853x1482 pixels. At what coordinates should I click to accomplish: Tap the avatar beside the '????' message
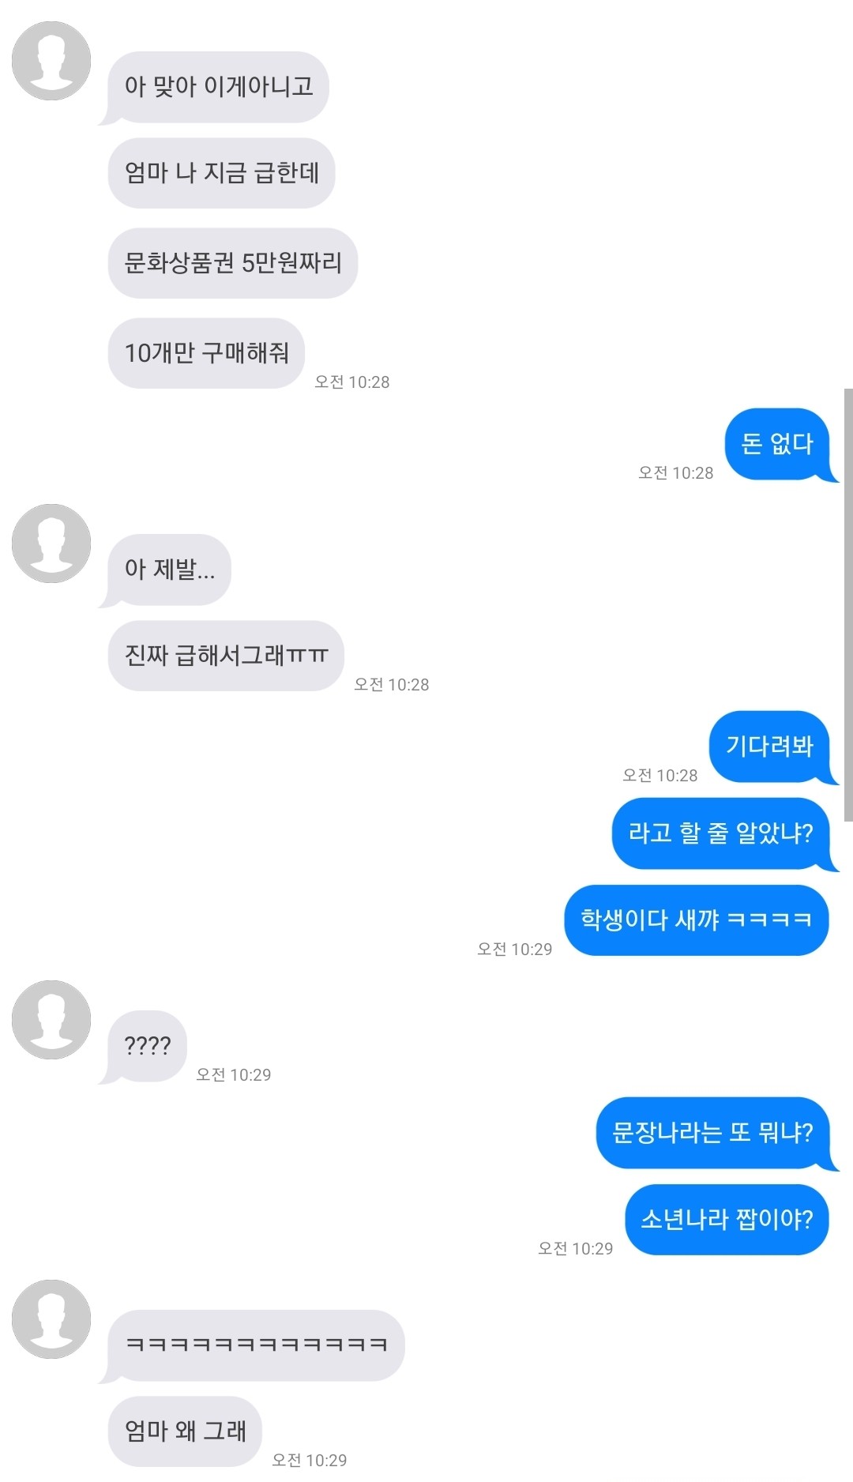click(x=51, y=1020)
